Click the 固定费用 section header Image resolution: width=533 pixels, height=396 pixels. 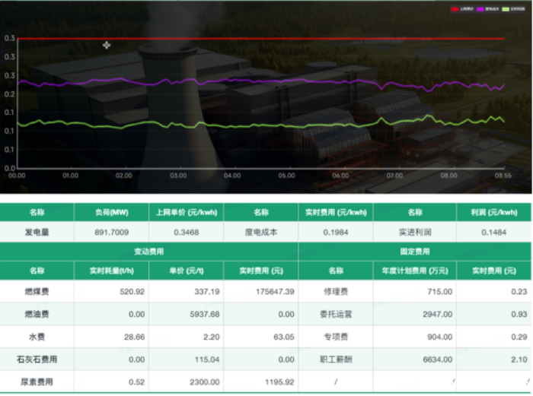point(414,252)
